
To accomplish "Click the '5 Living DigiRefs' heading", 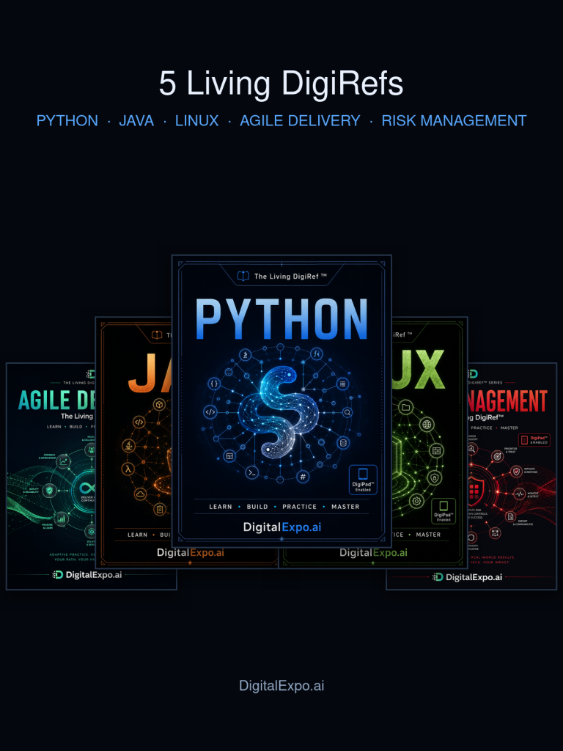I will coord(281,83).
